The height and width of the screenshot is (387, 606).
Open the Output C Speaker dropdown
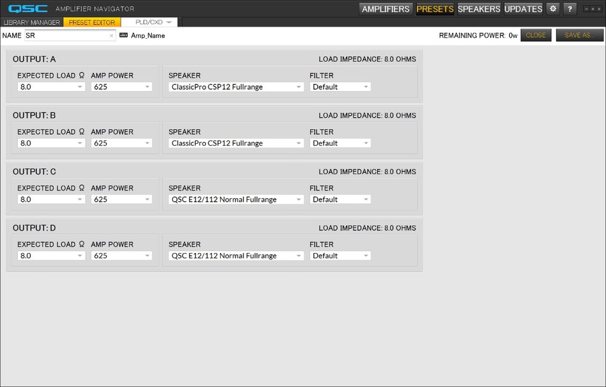pyautogui.click(x=236, y=200)
